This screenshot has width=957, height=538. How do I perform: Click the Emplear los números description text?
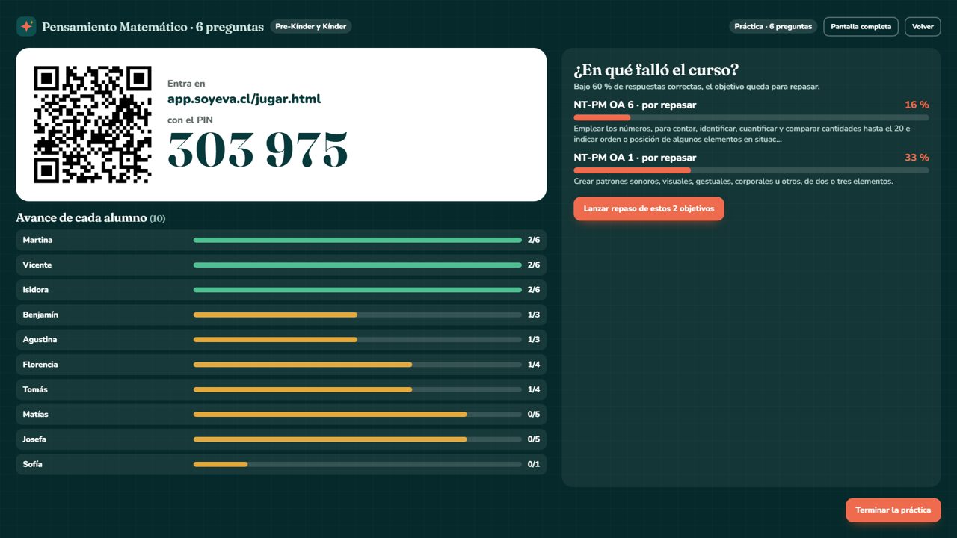click(742, 134)
